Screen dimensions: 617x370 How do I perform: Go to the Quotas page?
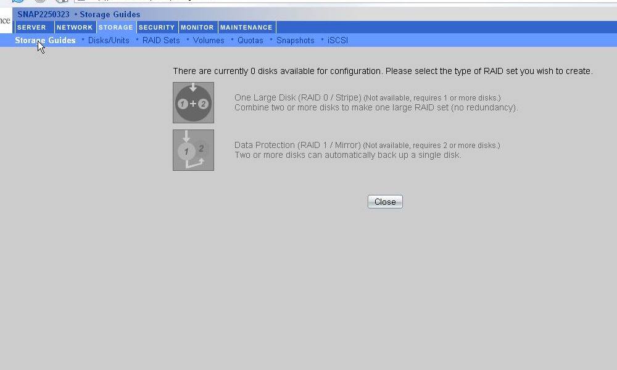click(x=251, y=40)
